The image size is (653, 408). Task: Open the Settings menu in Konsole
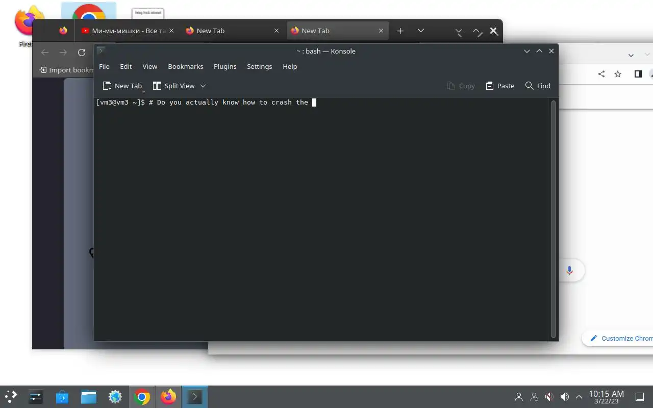coord(259,66)
